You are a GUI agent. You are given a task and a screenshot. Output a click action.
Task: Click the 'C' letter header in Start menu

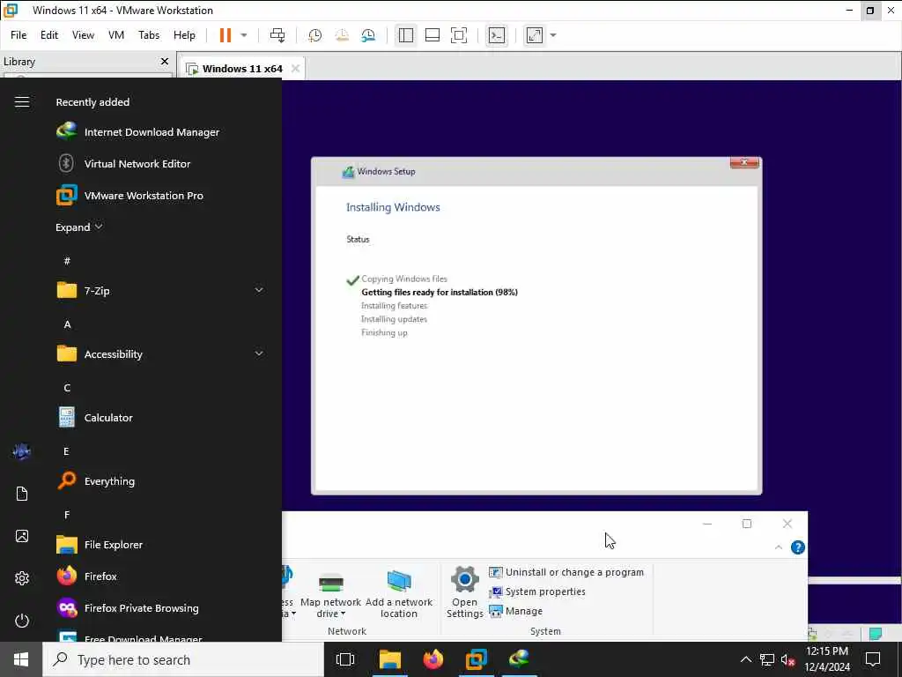pos(67,388)
